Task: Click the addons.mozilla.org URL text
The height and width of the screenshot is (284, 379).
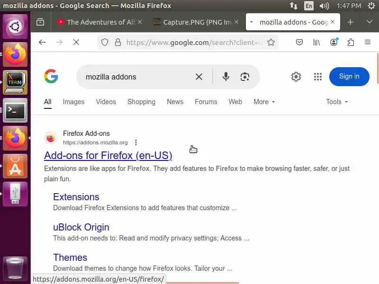Action: (x=95, y=142)
